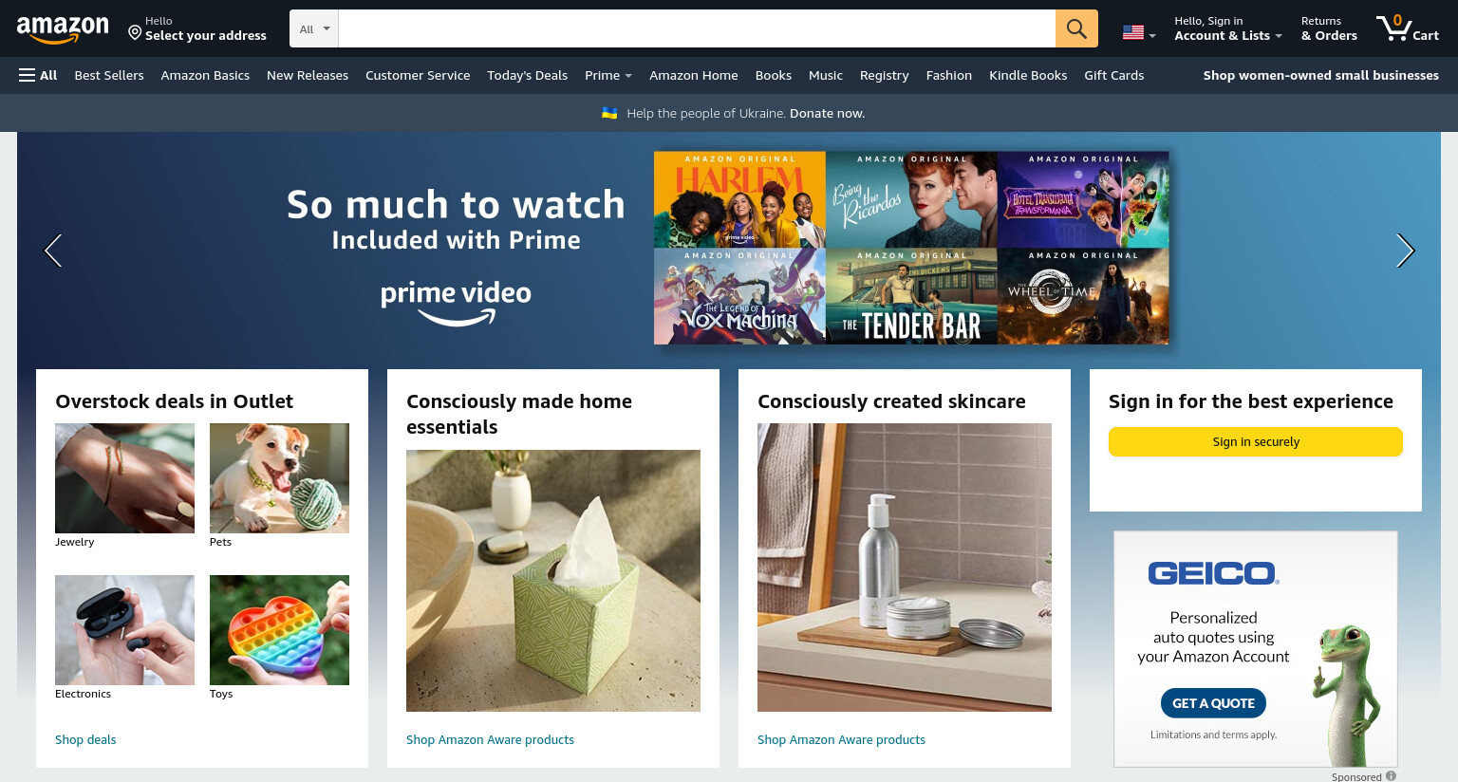
Task: Click Overstock deals in Outlet heading
Action: tap(174, 401)
